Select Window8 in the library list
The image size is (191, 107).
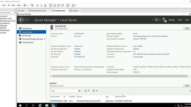(3, 26)
